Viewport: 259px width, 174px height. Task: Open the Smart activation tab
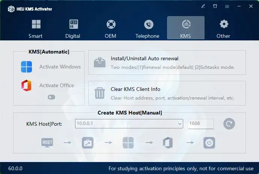coord(36,28)
